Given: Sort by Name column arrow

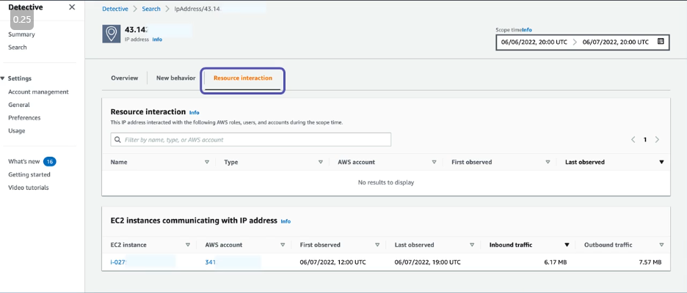Looking at the screenshot, I should click(207, 162).
